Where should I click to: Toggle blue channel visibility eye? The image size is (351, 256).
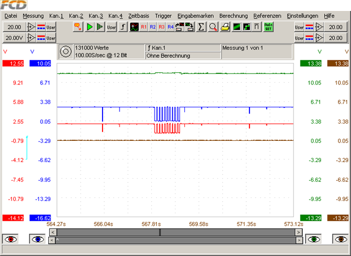pyautogui.click(x=37, y=240)
